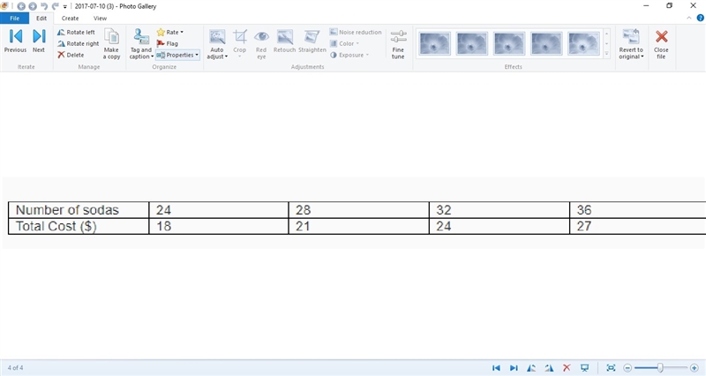Viewport: 706px width, 376px height.
Task: Delete the current photo
Action: point(71,55)
